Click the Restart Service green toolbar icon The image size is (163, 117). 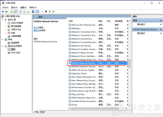click(54, 12)
